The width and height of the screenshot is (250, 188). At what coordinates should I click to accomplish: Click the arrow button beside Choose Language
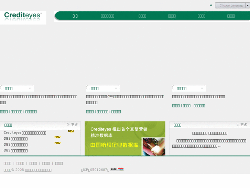pos(248,6)
